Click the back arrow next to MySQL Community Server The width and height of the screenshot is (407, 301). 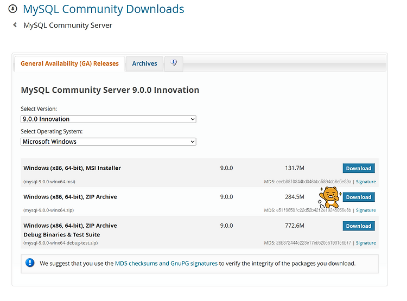[x=15, y=25]
